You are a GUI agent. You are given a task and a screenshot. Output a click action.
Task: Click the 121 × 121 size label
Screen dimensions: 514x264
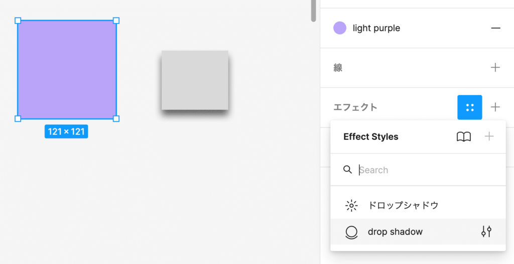[x=66, y=132]
